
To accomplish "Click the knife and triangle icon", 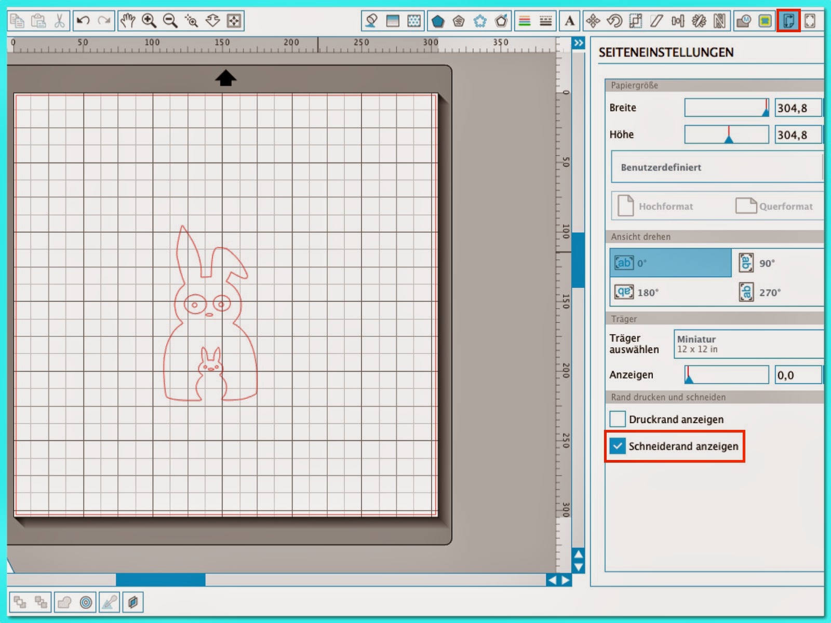I will click(109, 602).
